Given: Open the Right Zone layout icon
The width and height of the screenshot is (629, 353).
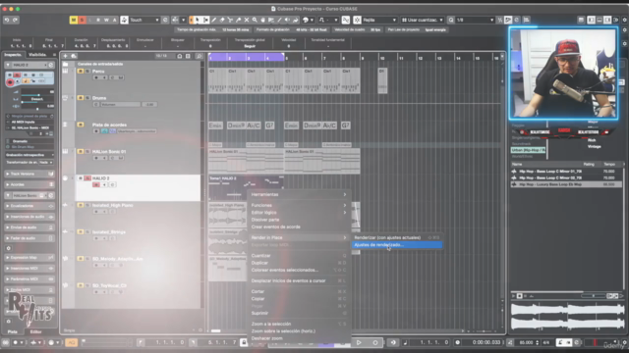Looking at the screenshot, I should (607, 20).
